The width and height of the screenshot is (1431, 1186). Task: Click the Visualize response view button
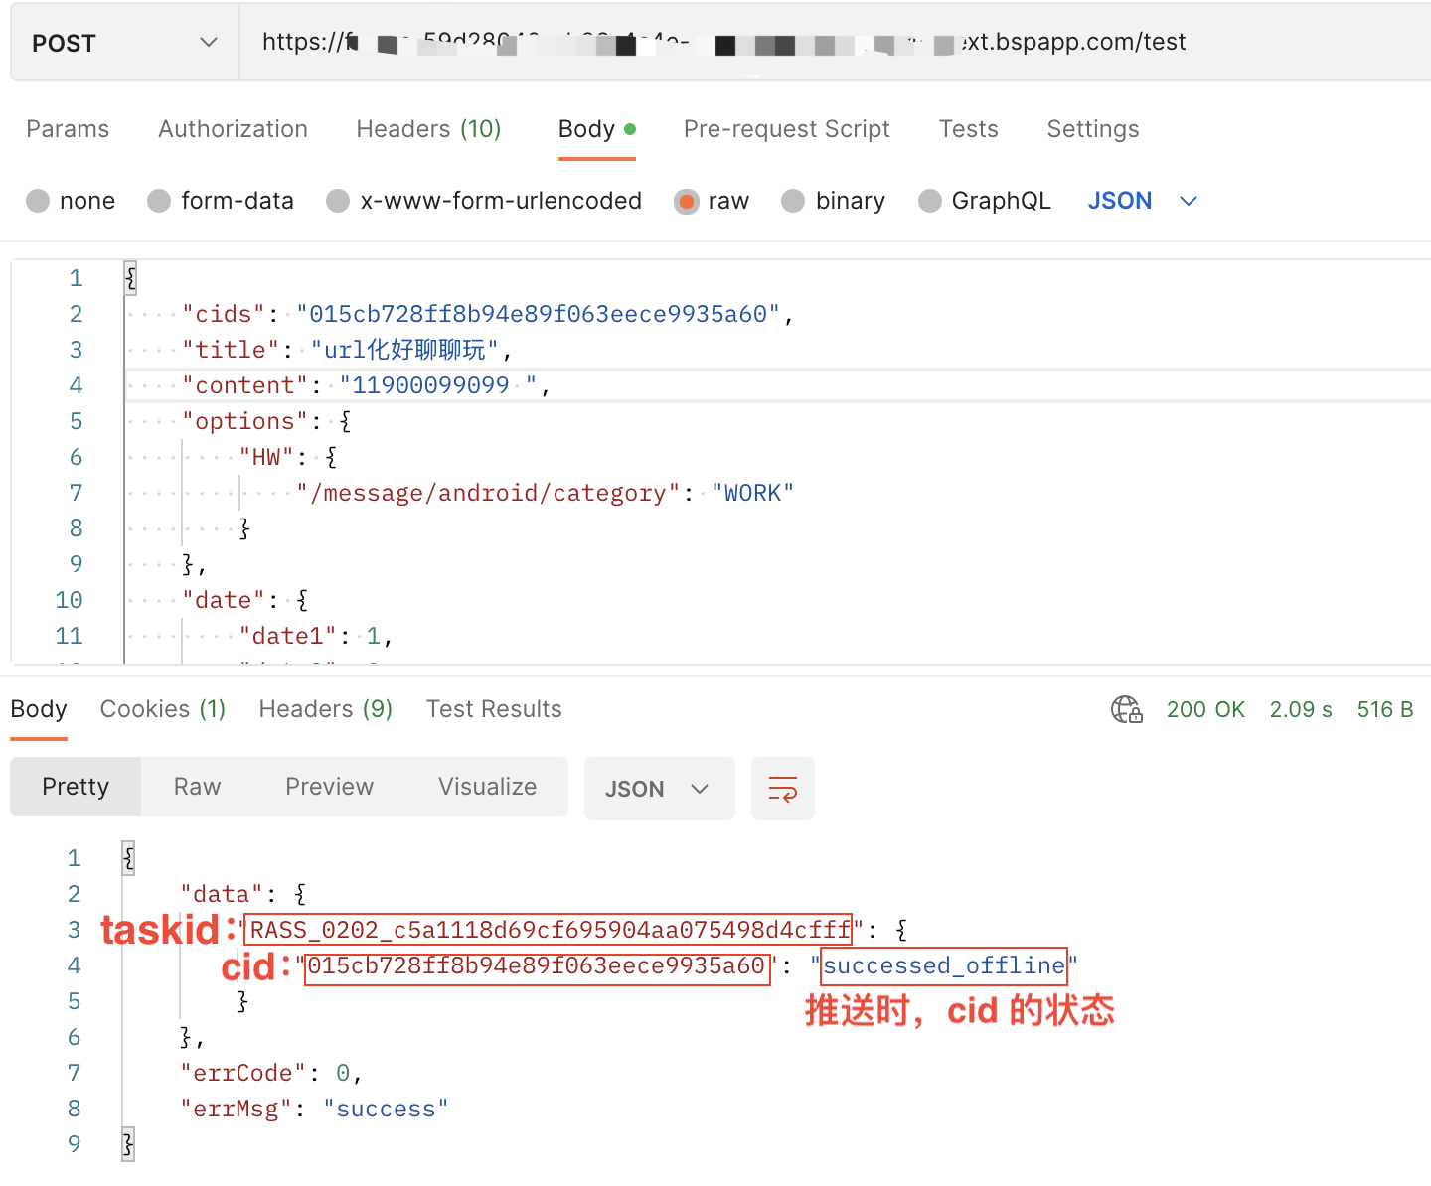click(487, 787)
